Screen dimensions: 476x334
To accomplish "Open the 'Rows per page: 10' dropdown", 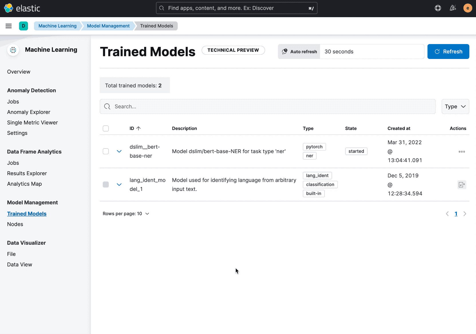I will click(126, 214).
